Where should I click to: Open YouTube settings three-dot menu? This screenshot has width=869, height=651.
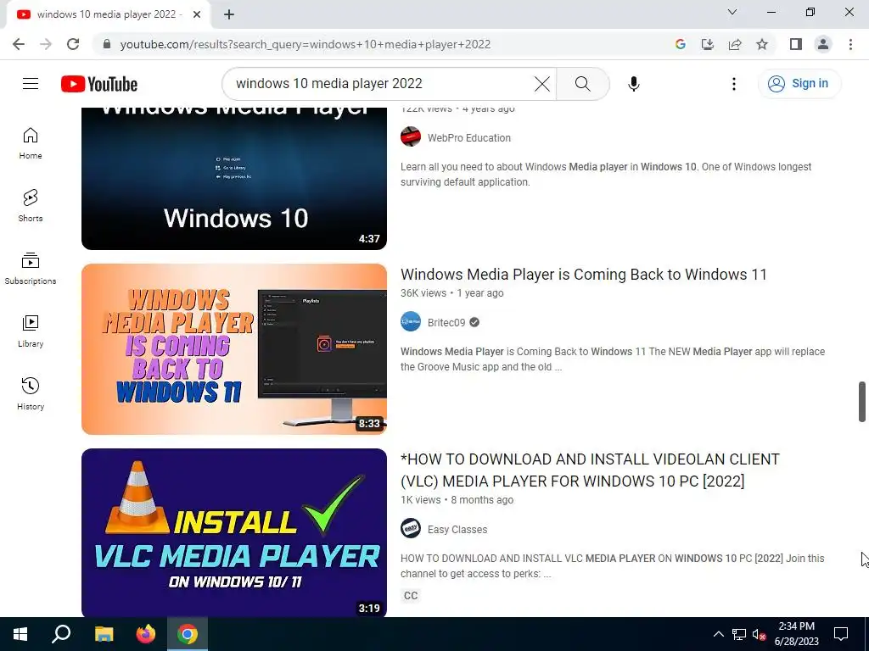pos(734,84)
